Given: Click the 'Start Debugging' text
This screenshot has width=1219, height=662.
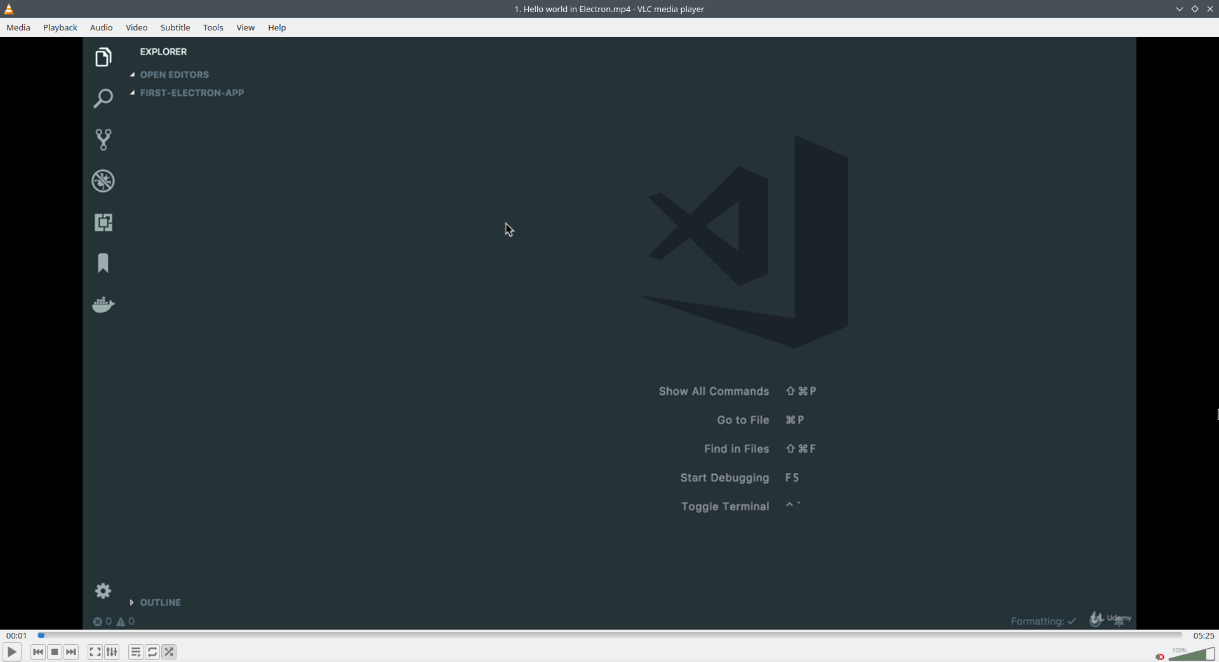Looking at the screenshot, I should click(x=724, y=478).
